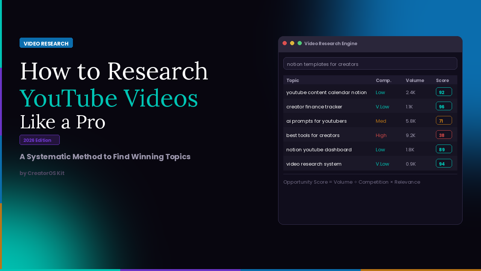This screenshot has height=271, width=481.
Task: Click the green maximize dot in Video Research Engine
Action: 299,43
